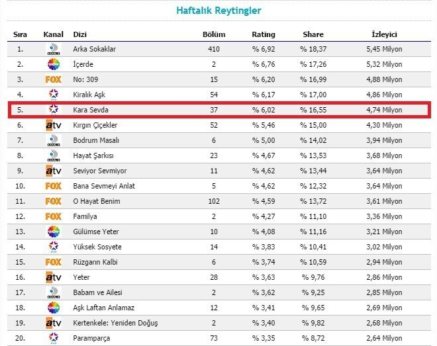Click the Show TV logo beside İçerde
The image size is (437, 346).
[54, 64]
